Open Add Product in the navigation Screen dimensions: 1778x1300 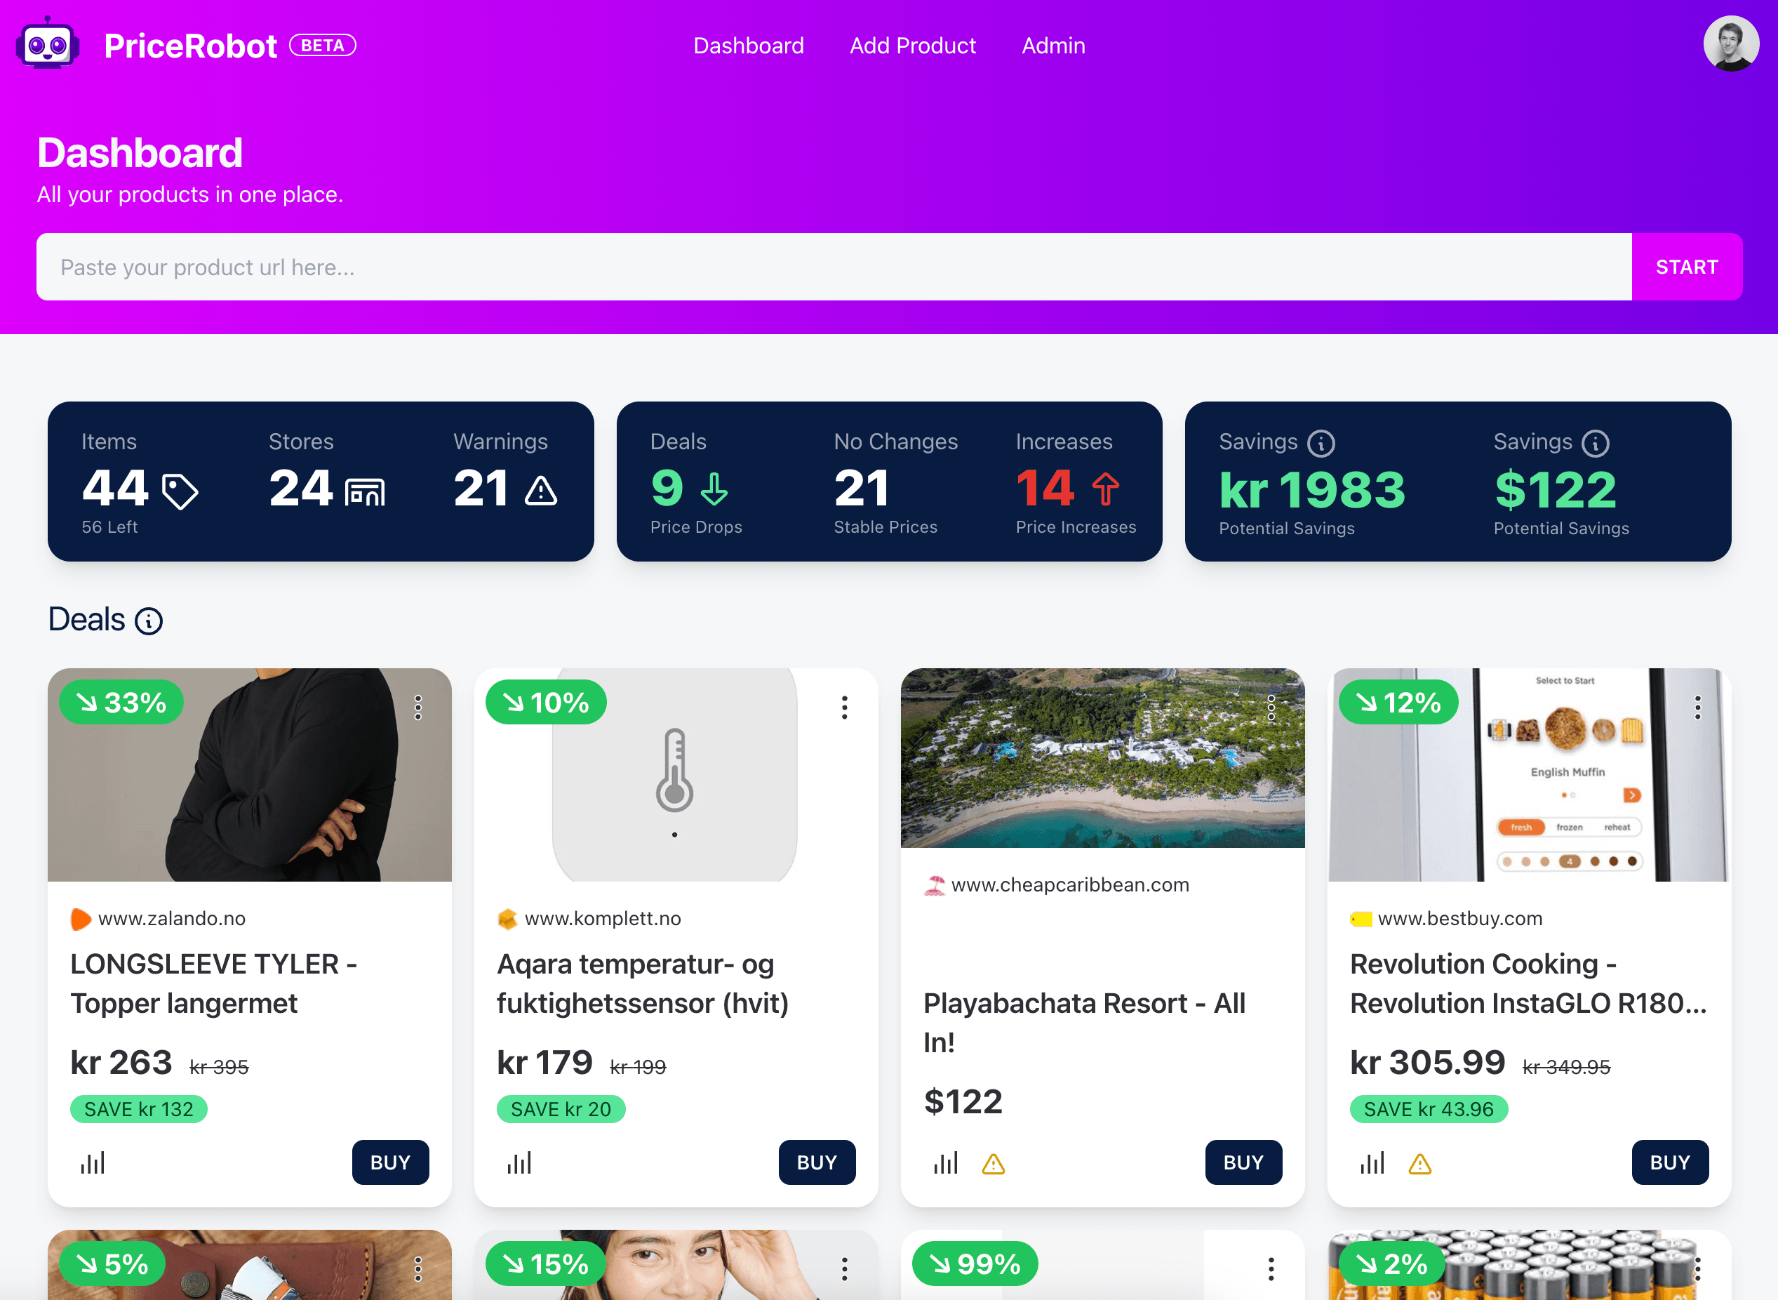912,46
